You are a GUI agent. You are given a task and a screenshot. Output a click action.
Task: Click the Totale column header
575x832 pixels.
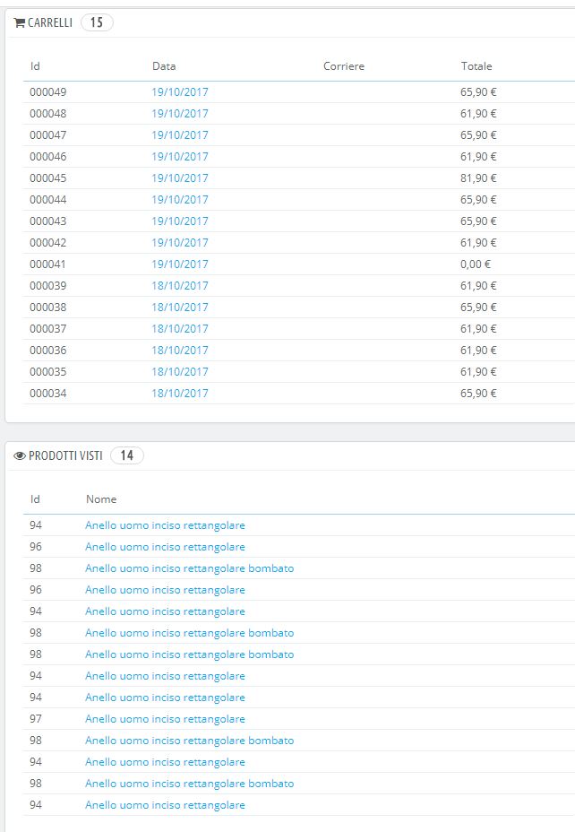(476, 66)
